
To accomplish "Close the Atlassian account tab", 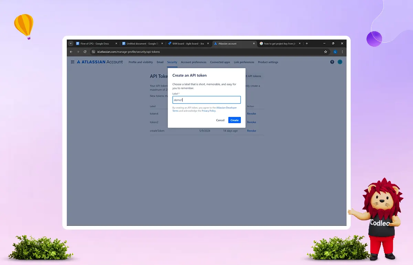I will (254, 44).
